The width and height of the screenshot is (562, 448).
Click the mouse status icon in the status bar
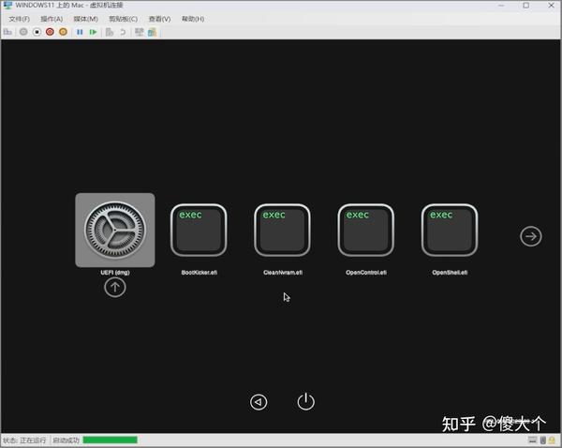pos(543,441)
